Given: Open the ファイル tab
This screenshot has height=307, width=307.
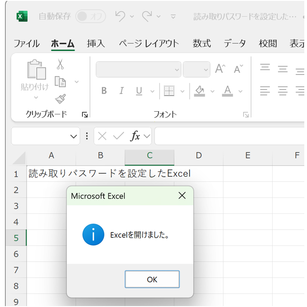Looking at the screenshot, I should click(27, 43).
